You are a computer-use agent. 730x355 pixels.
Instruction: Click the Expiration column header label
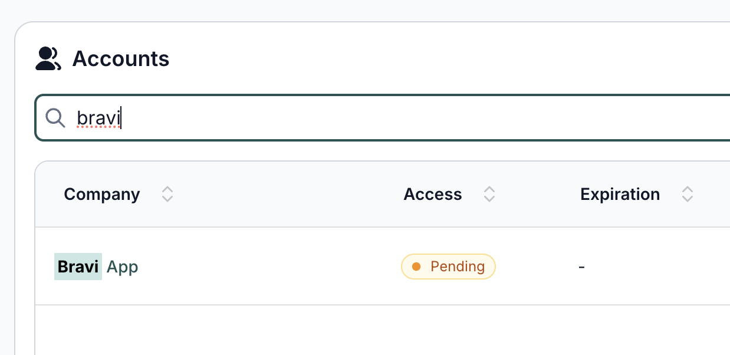[x=620, y=194]
